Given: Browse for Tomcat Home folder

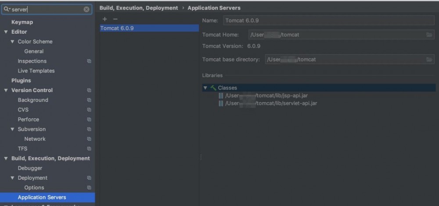Looking at the screenshot, I should (x=429, y=35).
